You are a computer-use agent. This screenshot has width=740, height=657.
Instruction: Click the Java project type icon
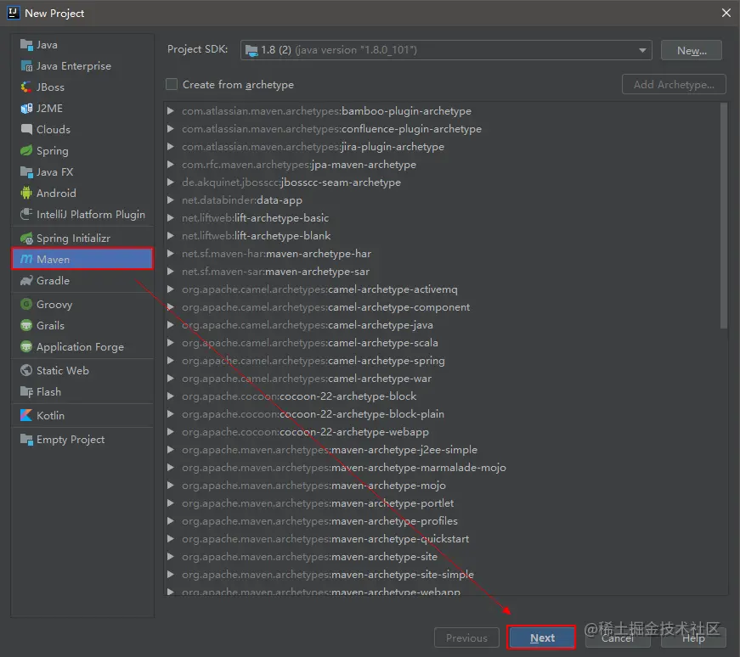point(26,45)
